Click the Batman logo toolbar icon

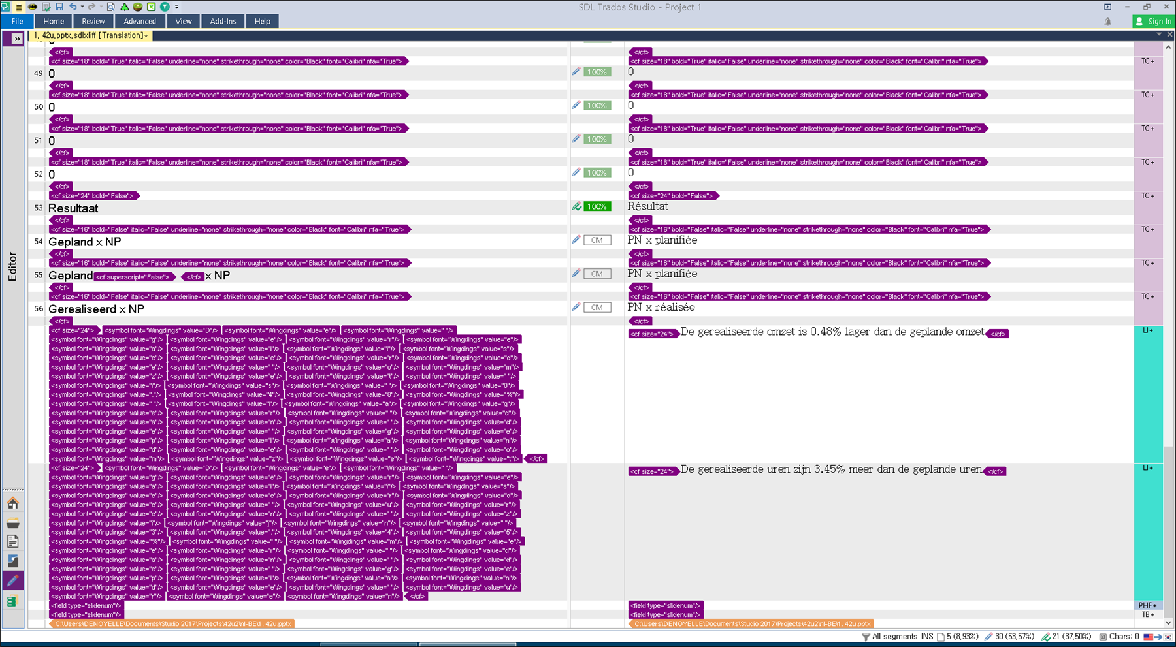tap(32, 7)
